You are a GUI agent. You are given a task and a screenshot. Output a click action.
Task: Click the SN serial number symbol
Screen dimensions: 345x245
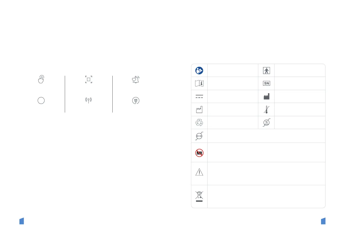coord(266,83)
